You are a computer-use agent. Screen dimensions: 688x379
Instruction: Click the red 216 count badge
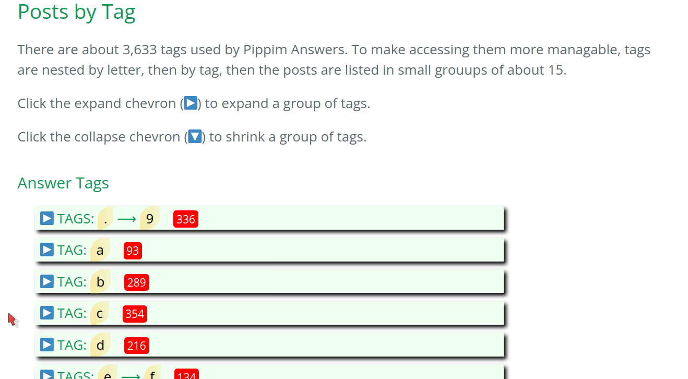[x=137, y=346]
